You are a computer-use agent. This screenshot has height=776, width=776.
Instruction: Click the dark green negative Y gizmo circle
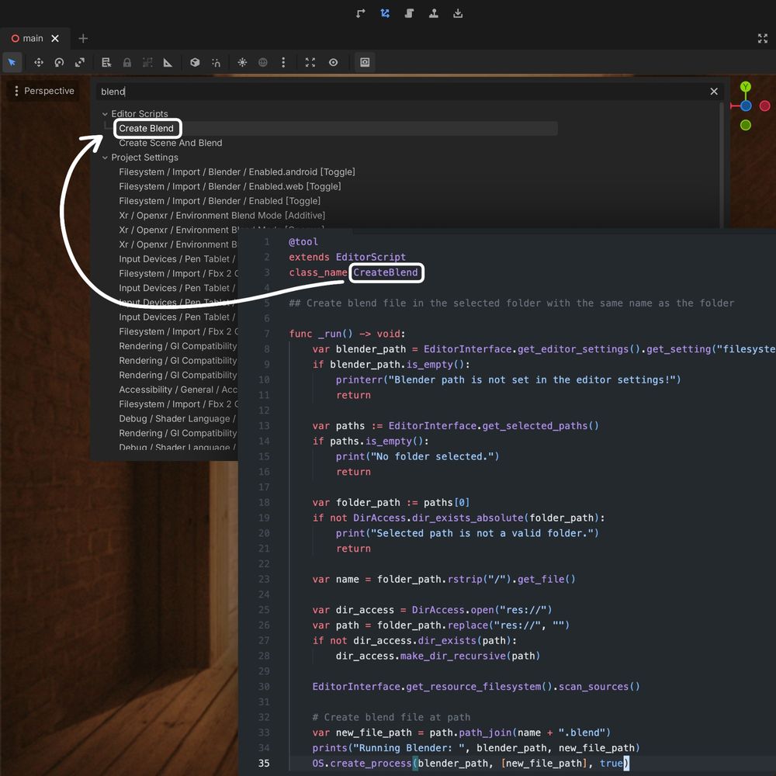[746, 125]
